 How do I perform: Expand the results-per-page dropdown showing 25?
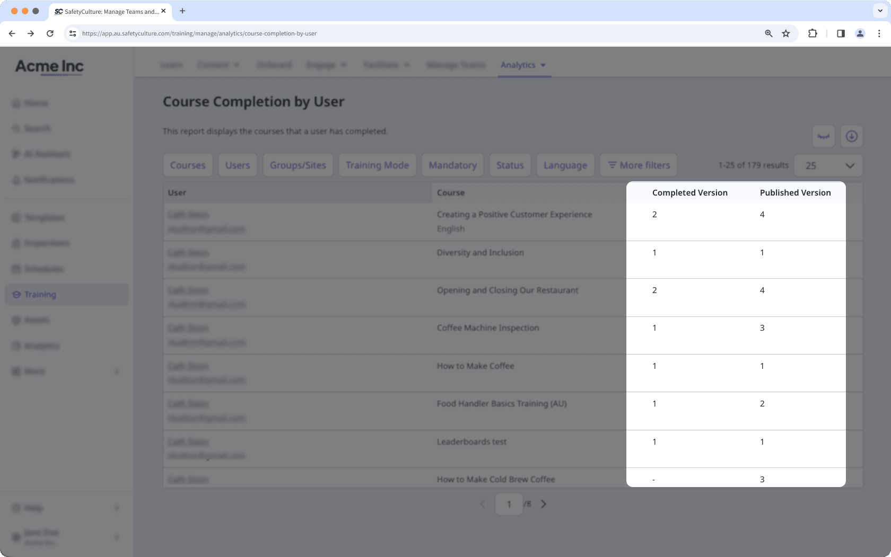[828, 165]
